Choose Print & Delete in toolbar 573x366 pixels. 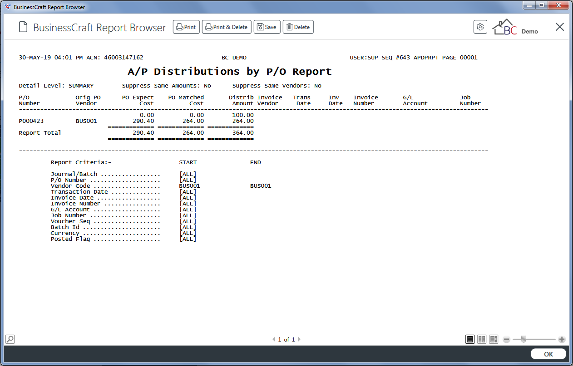click(227, 27)
